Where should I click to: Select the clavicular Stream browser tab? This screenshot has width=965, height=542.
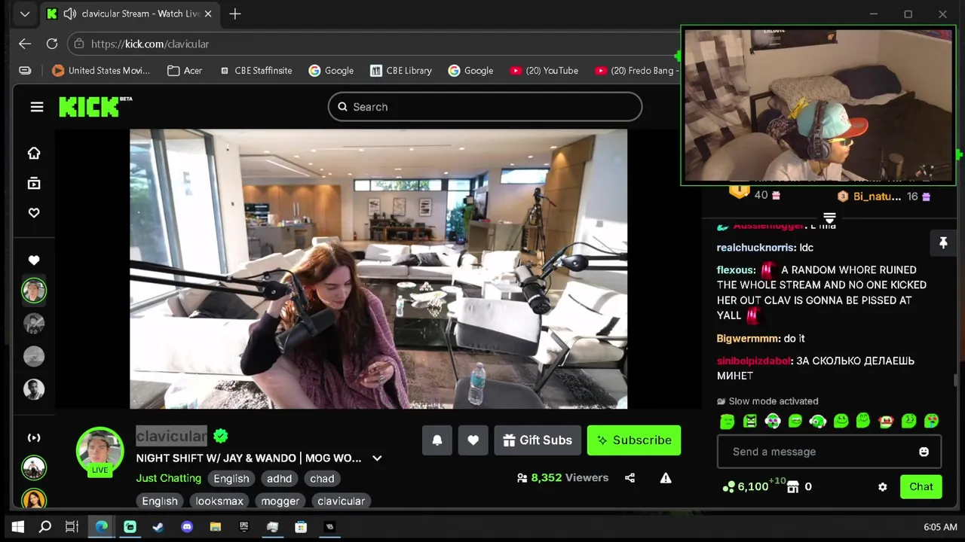coord(128,14)
